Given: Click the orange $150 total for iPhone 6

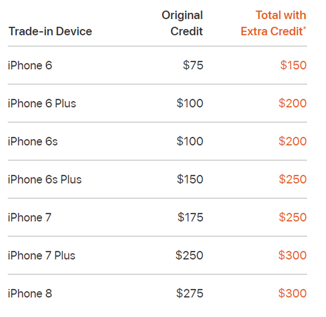Looking at the screenshot, I should pyautogui.click(x=293, y=65).
